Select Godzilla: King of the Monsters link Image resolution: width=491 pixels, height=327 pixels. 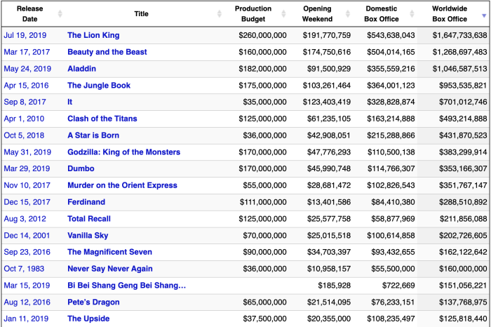tap(123, 152)
